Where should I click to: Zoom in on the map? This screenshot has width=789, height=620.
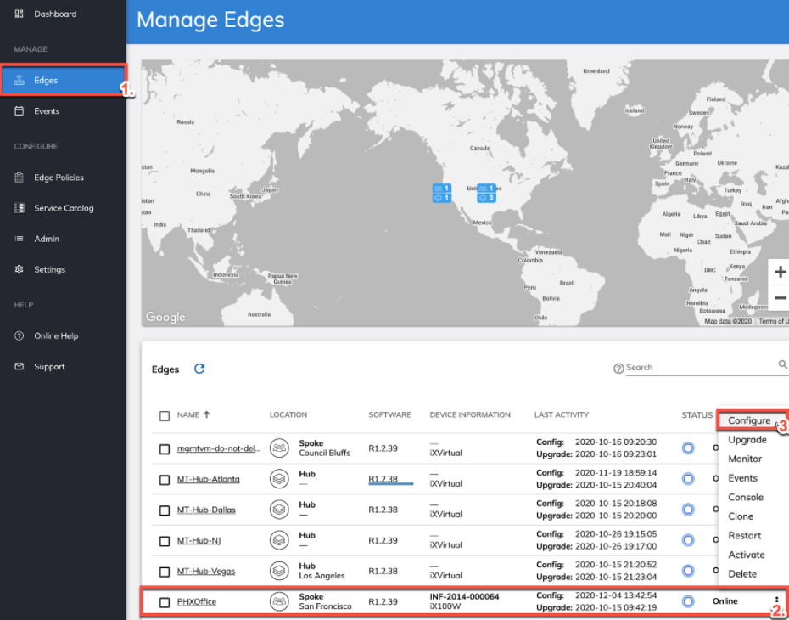tap(780, 272)
